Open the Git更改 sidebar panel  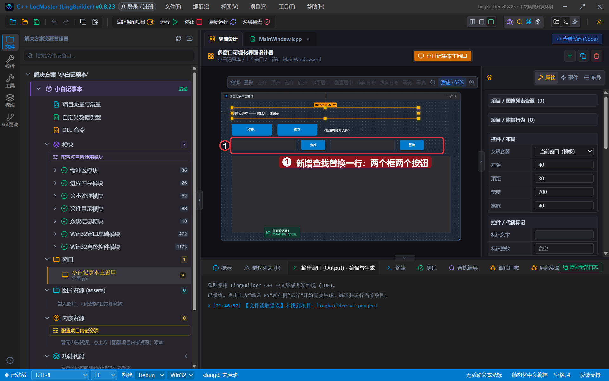click(10, 120)
